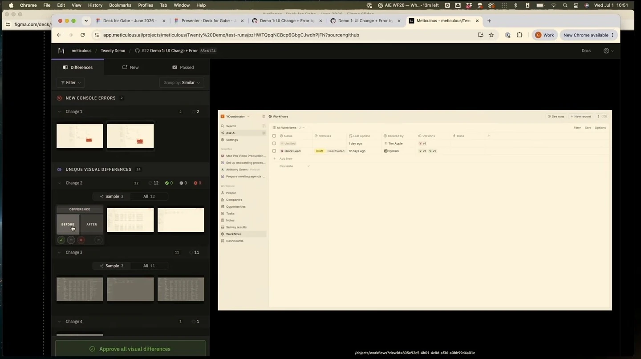Switch Change 2 to Sample 3 view

[112, 196]
